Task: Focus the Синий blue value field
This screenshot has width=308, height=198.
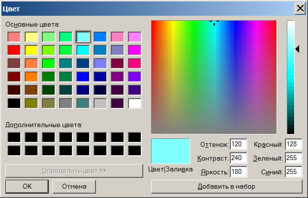Action: [293, 172]
